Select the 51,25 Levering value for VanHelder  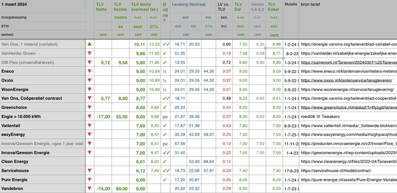coord(179,53)
